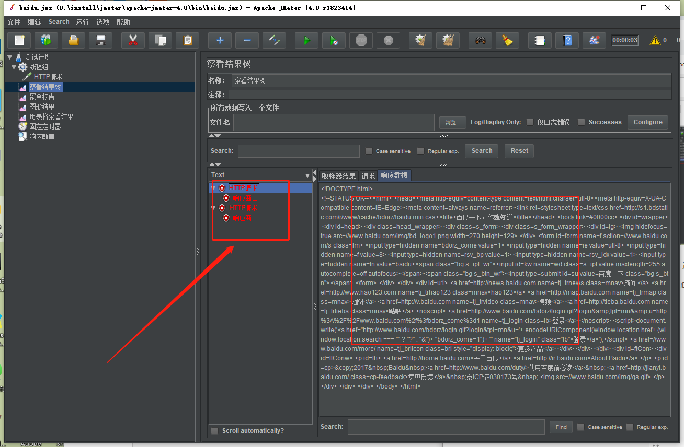
Task: Open the Text renderer dropdown
Action: tap(306, 175)
